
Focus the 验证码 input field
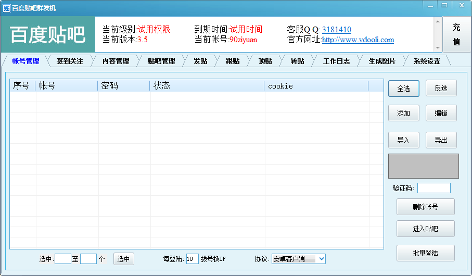coord(434,188)
